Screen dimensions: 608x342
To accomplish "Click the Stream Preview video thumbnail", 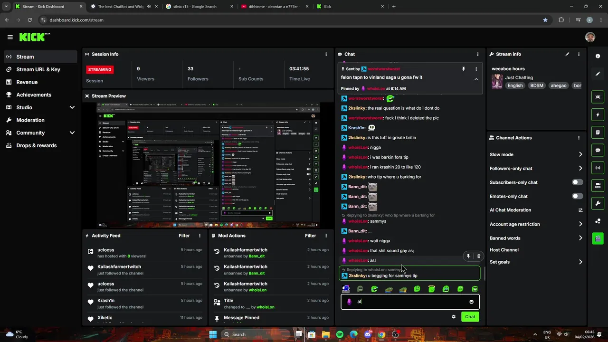I will point(208,164).
